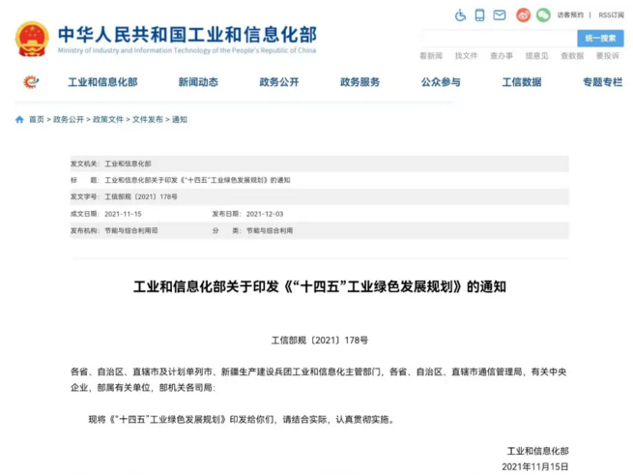The image size is (633, 475).
Task: Click the 要投诉 quick link
Action: pyautogui.click(x=607, y=56)
